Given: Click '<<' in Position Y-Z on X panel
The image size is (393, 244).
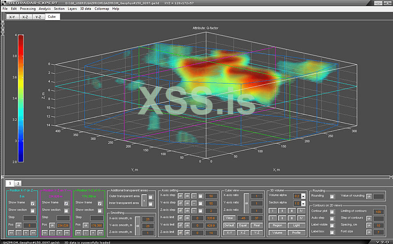Looking at the screenshot, I should [x=79, y=233].
